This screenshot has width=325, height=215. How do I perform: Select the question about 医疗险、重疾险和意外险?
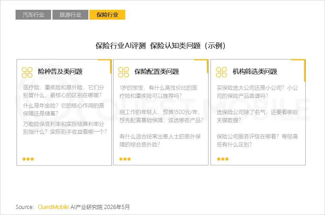tap(64, 91)
